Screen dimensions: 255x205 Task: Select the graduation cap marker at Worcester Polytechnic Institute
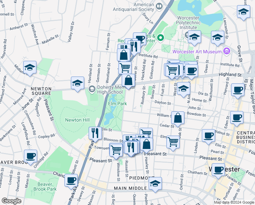(x=194, y=38)
